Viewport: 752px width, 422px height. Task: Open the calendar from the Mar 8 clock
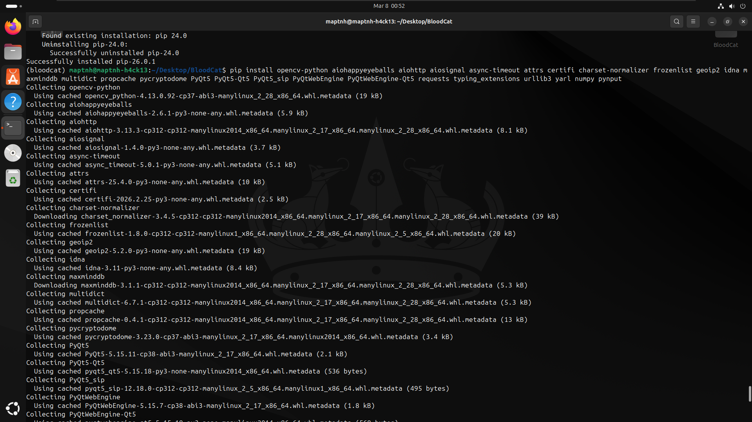(x=389, y=6)
